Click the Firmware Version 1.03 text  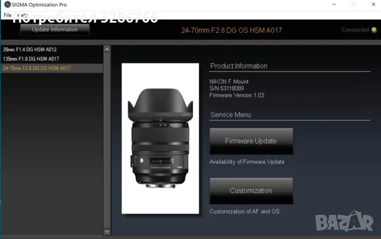click(237, 95)
